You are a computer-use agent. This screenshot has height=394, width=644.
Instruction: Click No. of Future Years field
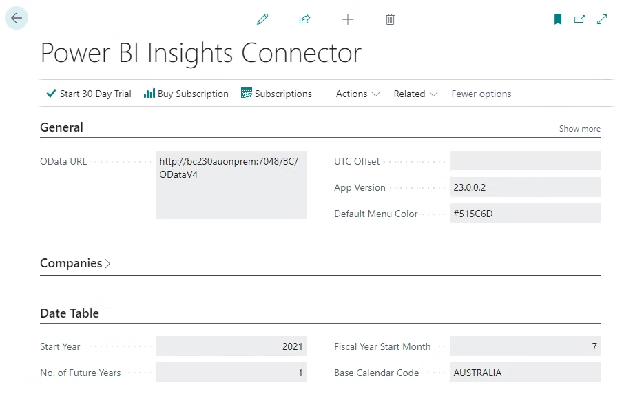231,373
